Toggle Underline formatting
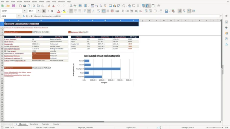The height and width of the screenshot is (129, 230). click(x=52, y=11)
